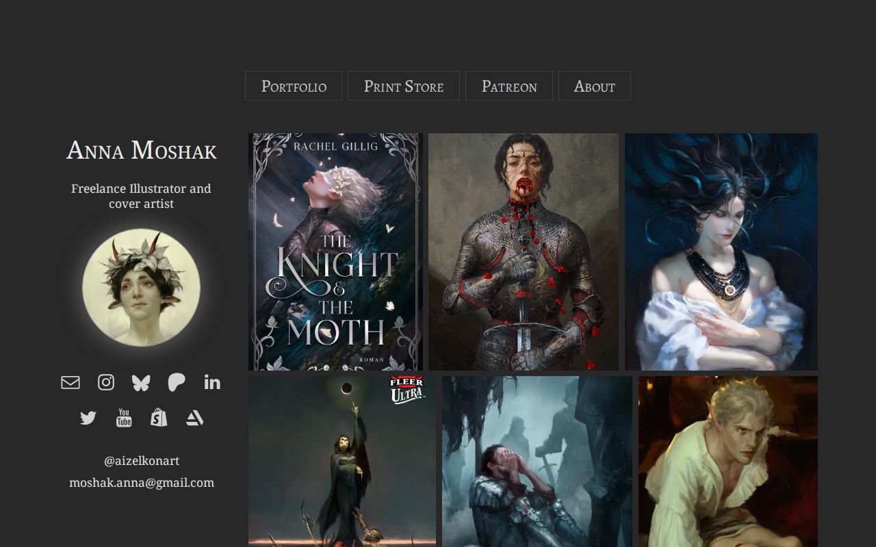Switch to the Portfolio tab

point(293,85)
